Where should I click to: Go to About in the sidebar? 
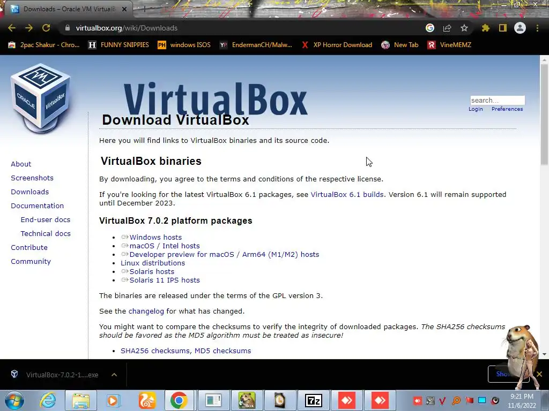tap(21, 164)
